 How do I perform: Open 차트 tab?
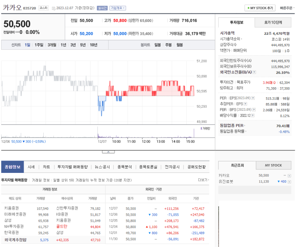coord(46,167)
